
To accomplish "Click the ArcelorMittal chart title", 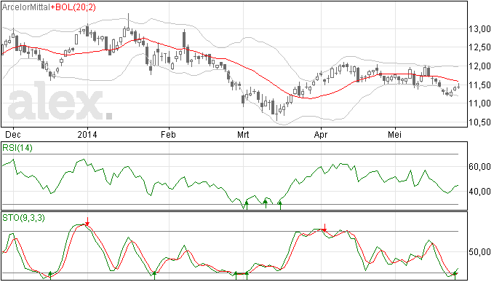I will click(26, 7).
